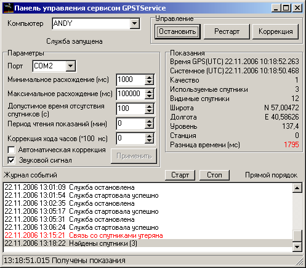Screen dimensions: 306x268
Task: Click the Видимые спутники value 12
Action: tap(295, 99)
